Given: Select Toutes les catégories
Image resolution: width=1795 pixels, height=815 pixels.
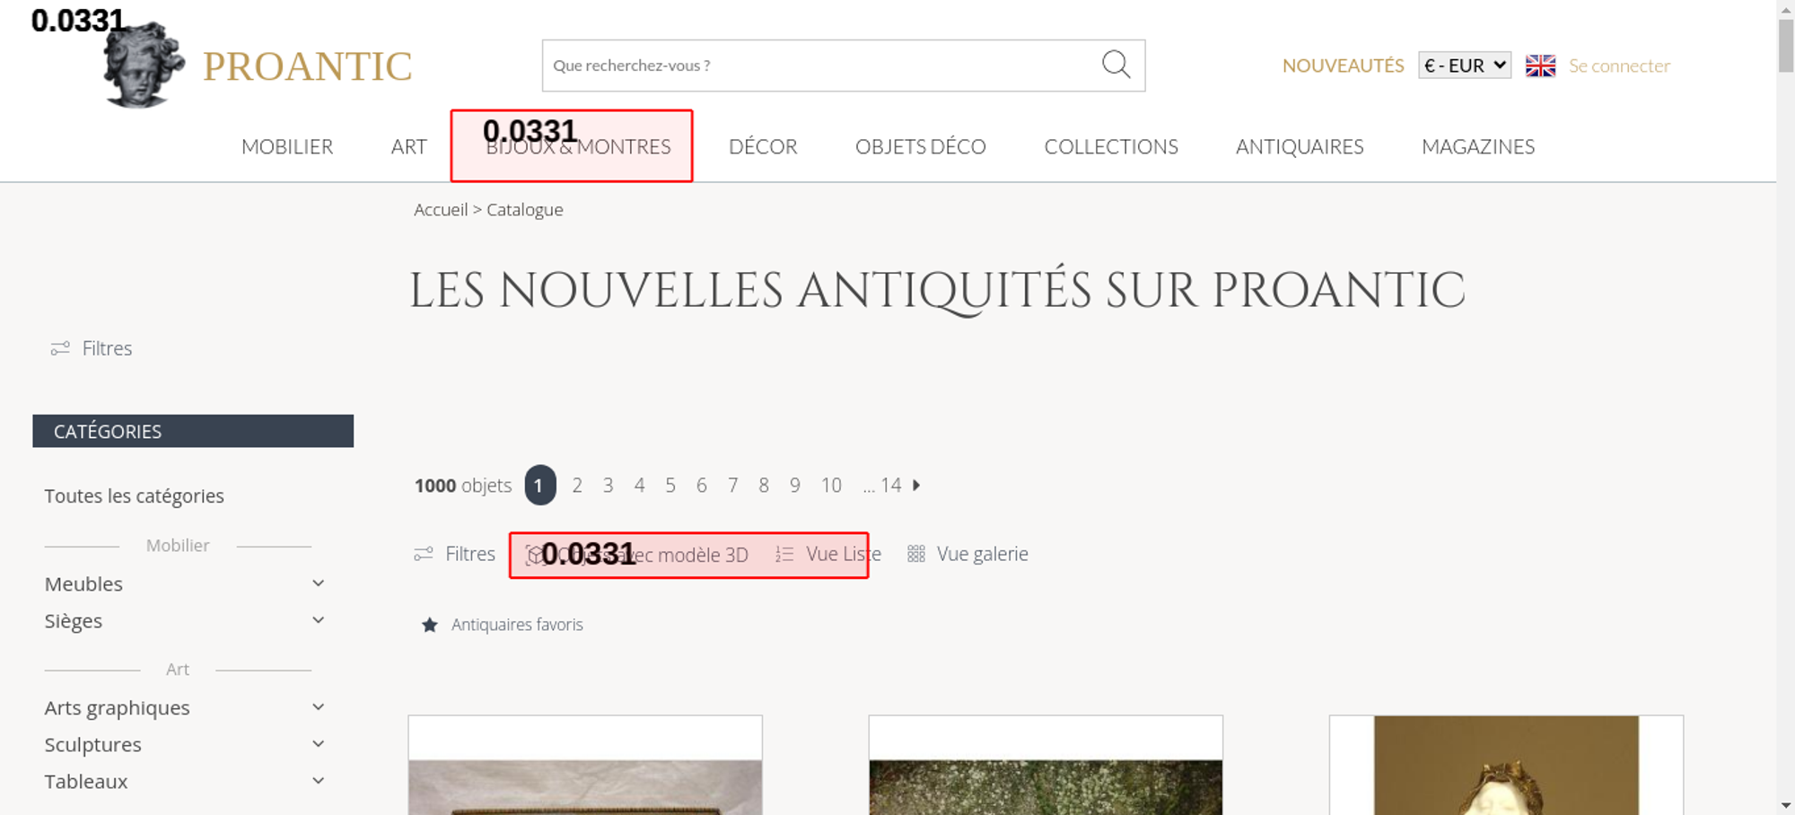Looking at the screenshot, I should [x=134, y=496].
